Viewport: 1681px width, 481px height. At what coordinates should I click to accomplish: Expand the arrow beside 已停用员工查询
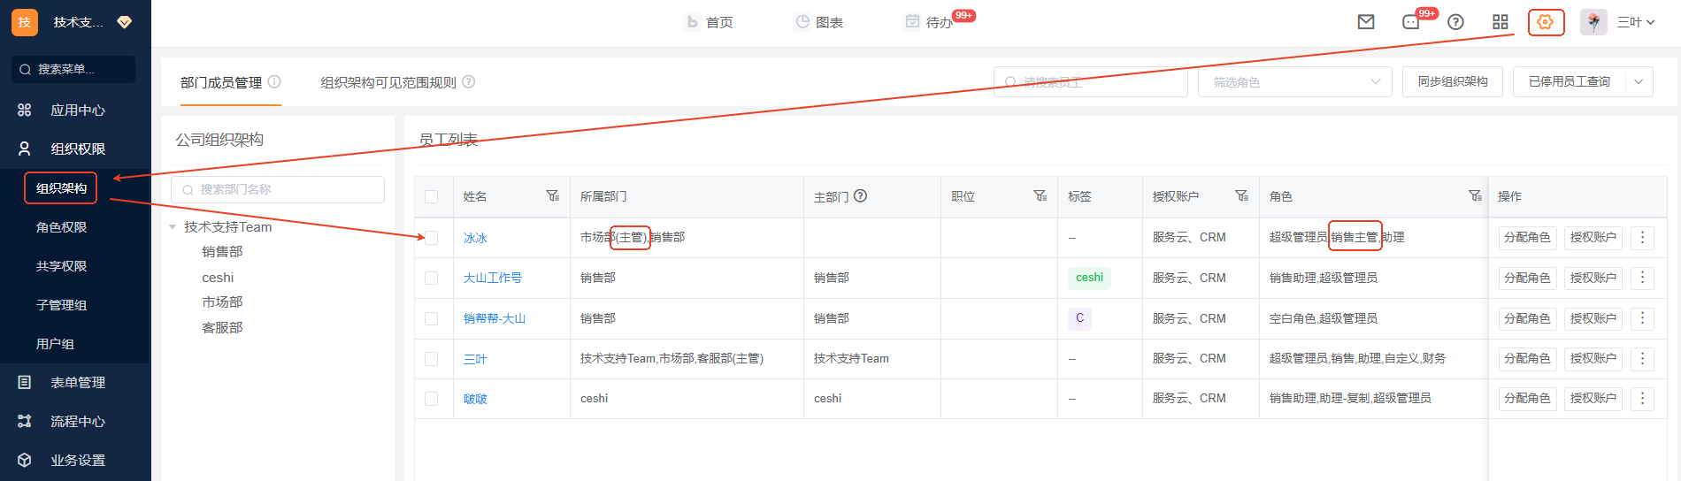pos(1639,82)
